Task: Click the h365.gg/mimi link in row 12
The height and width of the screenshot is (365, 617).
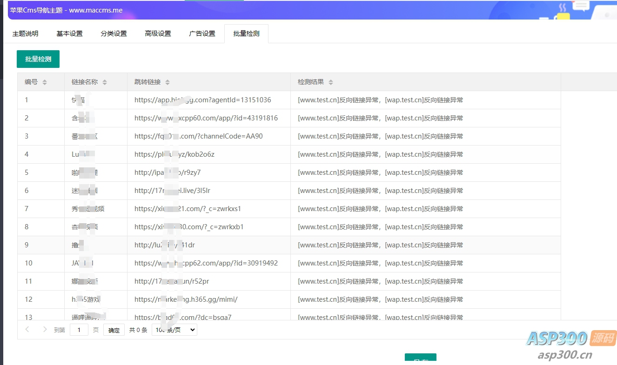Action: click(x=186, y=299)
